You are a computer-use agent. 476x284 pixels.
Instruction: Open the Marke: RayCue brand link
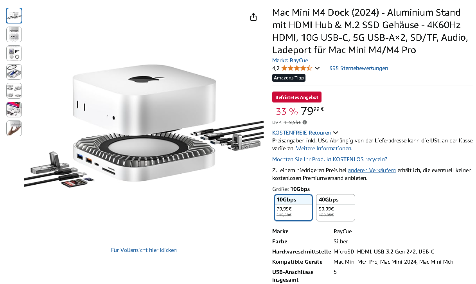click(x=290, y=60)
